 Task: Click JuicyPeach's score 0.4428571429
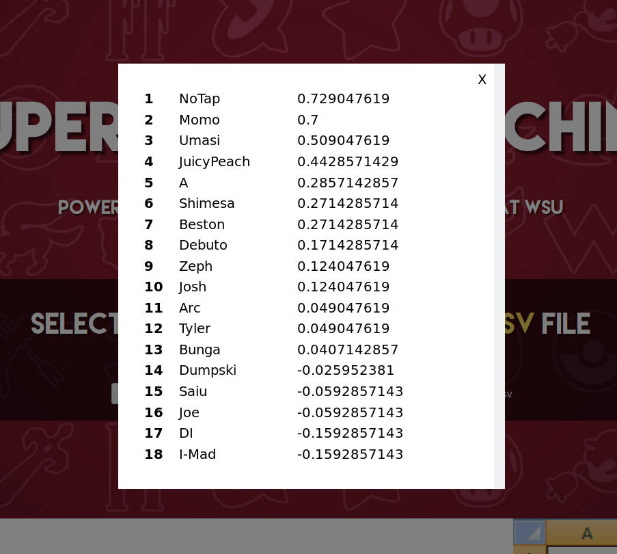[x=348, y=161]
